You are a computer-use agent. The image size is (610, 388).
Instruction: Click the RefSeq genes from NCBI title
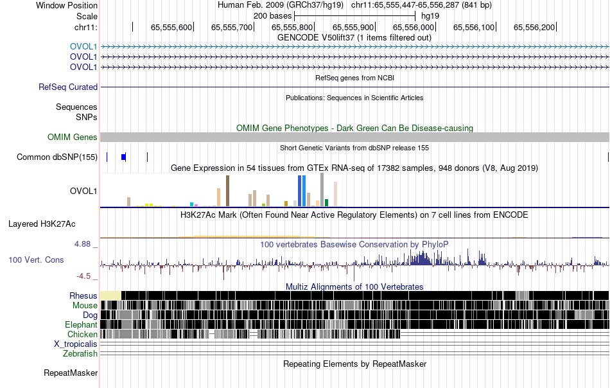tap(354, 78)
